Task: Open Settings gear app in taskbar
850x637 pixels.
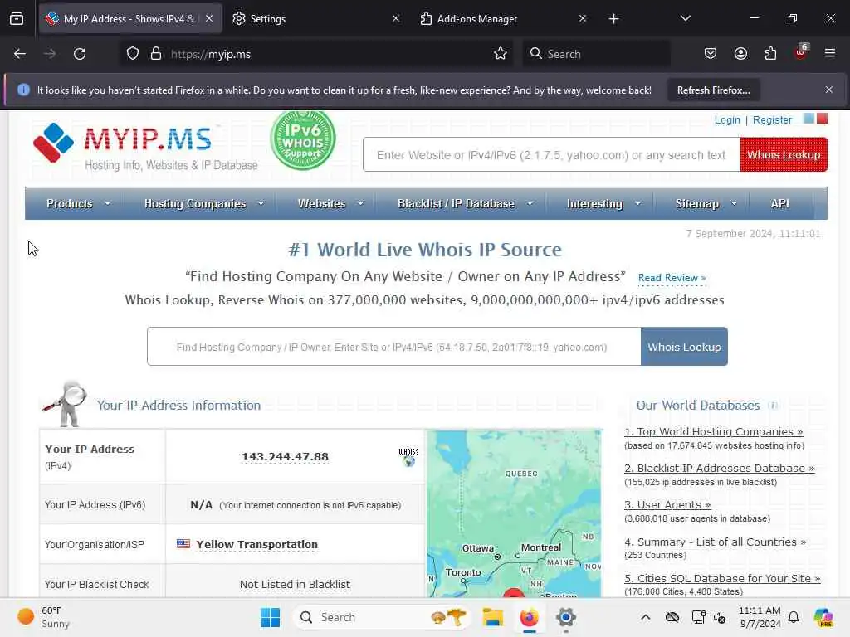Action: click(565, 617)
